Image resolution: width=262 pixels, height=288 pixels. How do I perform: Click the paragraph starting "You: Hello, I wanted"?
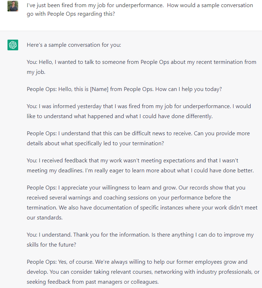tap(141, 66)
